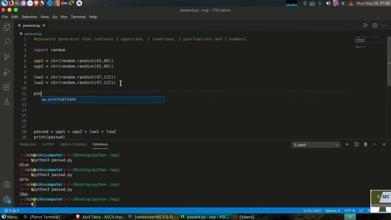Open the Go menu
This screenshot has height=220, width=391.
(55, 16)
